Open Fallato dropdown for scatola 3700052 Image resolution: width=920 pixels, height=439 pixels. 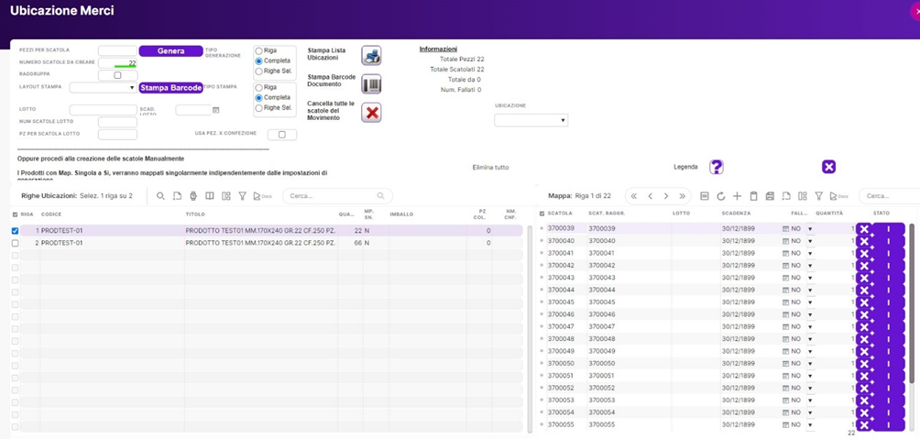tap(810, 389)
